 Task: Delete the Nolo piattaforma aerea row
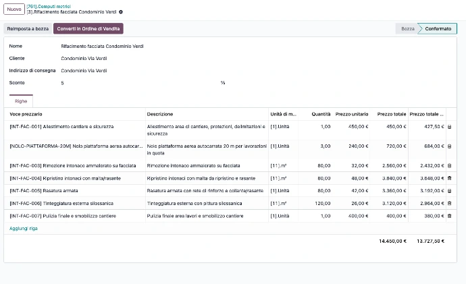[449, 146]
